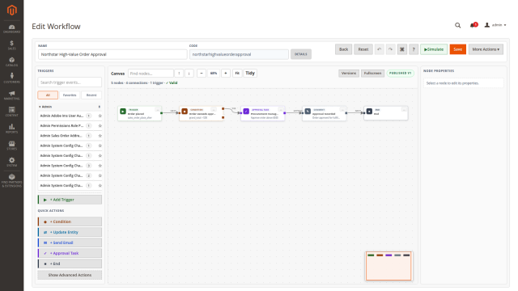The image size is (518, 291).
Task: Click the redo arrow button
Action: [390, 49]
